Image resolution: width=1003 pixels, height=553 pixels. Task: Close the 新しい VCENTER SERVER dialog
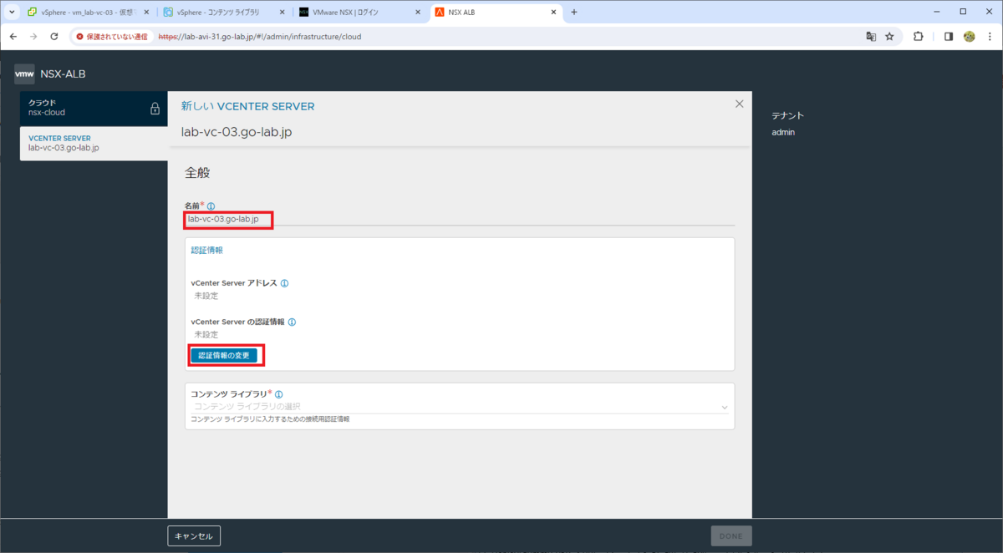[739, 104]
